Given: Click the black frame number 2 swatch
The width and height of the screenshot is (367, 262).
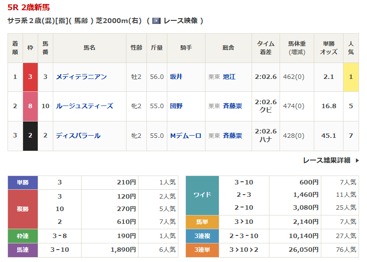Looking at the screenshot, I should coord(30,136).
